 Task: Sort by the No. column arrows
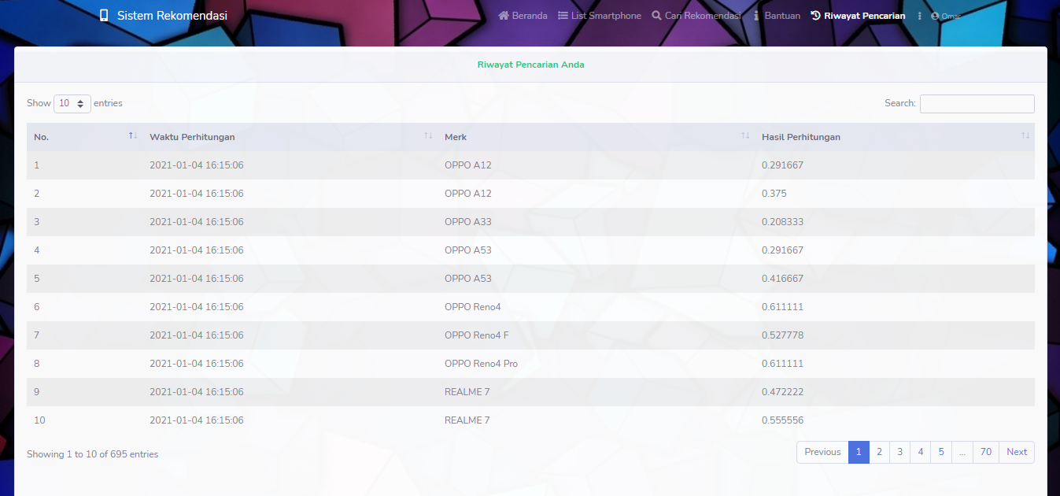[x=133, y=136]
